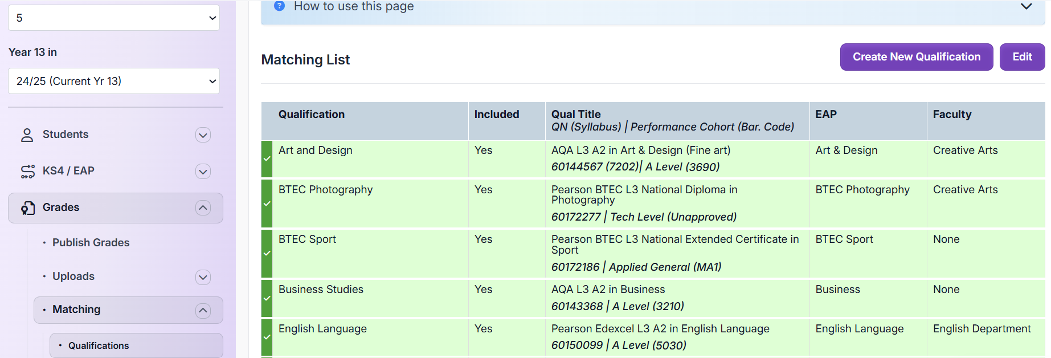1051x358 pixels.
Task: Collapse the Grades section chevron
Action: [203, 208]
